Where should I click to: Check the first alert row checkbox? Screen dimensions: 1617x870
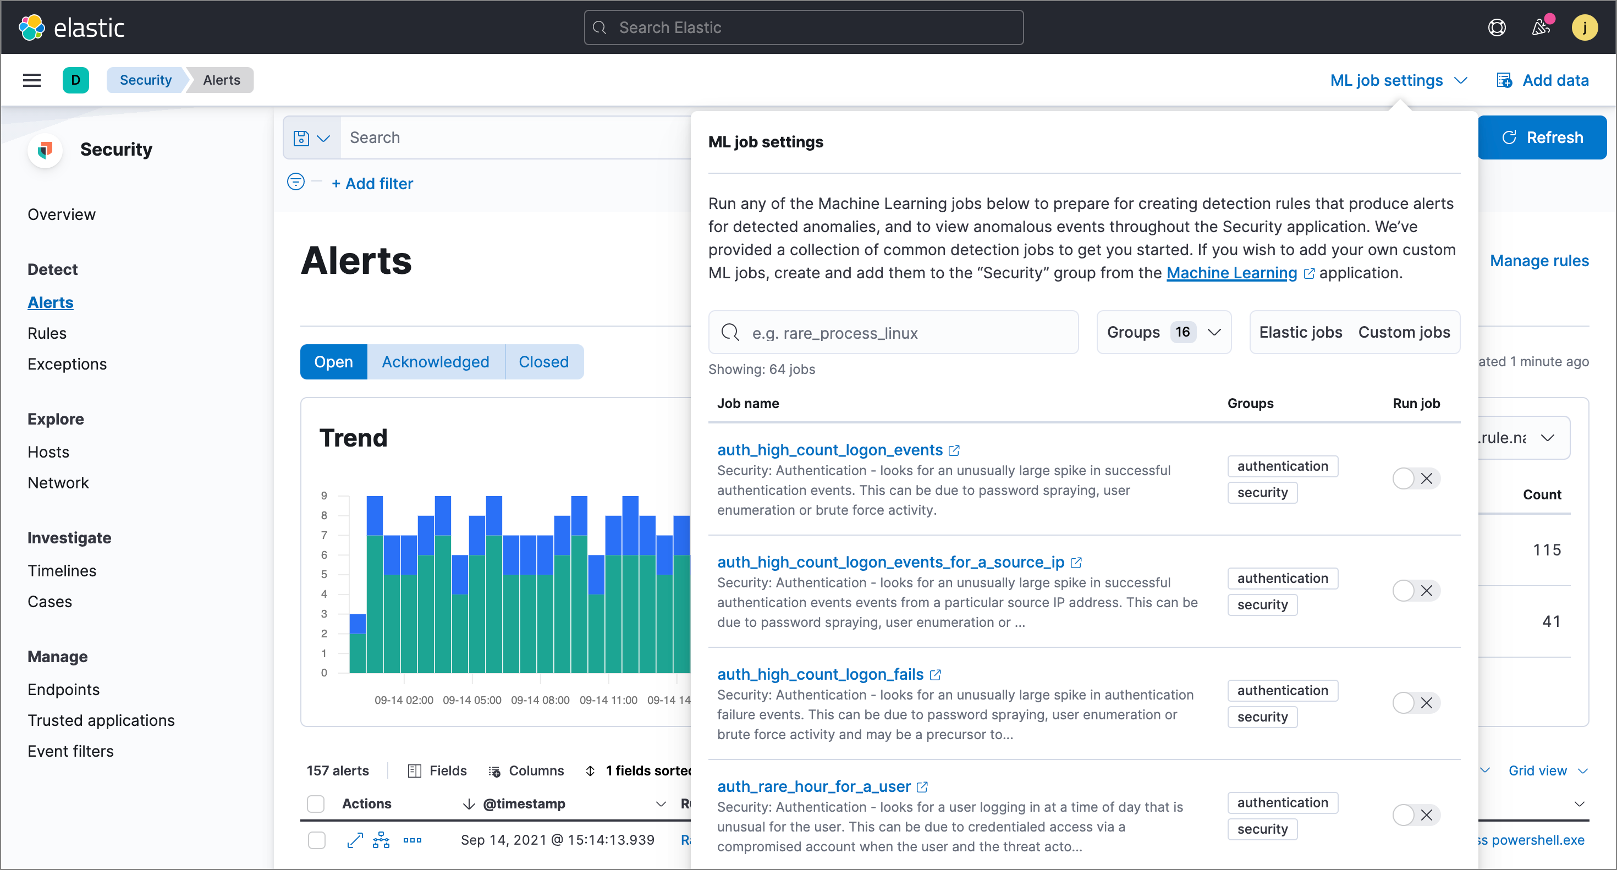[x=316, y=840]
